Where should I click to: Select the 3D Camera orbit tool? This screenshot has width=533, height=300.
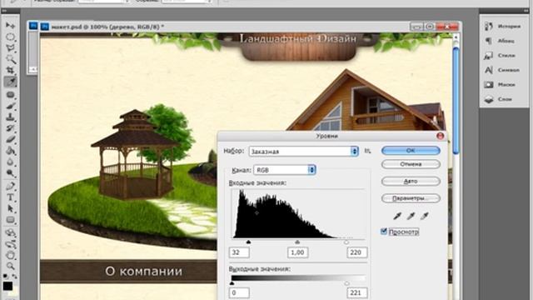coord(10,244)
